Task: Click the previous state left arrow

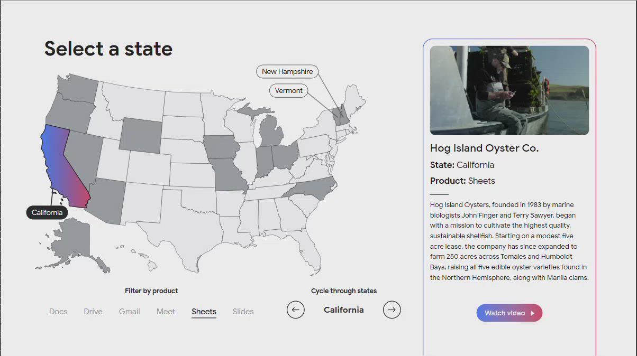Action: [296, 310]
